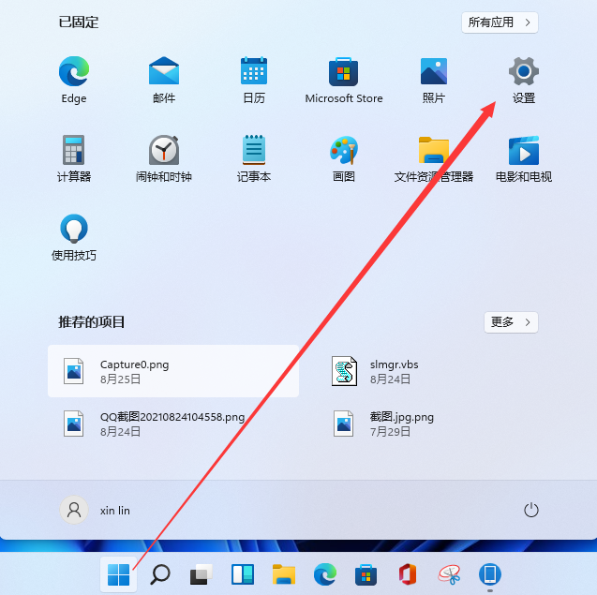Launch Notepad (记事本)
The image size is (597, 595).
(x=254, y=151)
